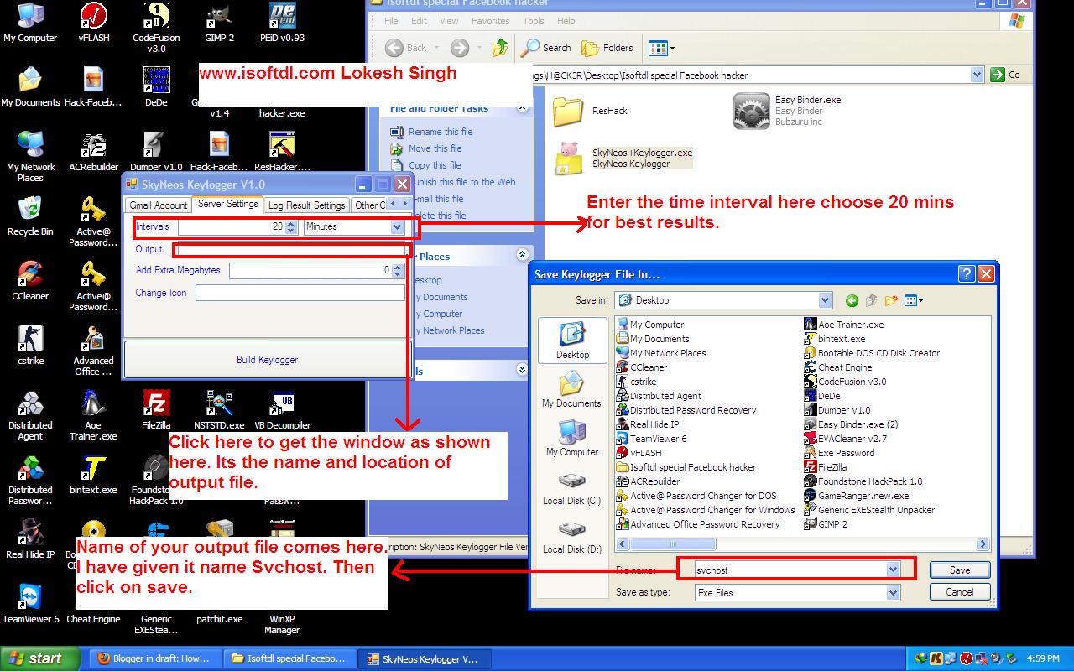Click Cancel in the Save dialog
Image resolution: width=1074 pixels, height=671 pixels.
coord(960,591)
